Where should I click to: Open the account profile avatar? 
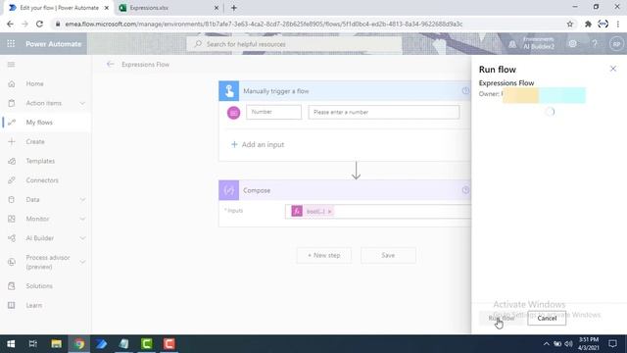point(616,43)
